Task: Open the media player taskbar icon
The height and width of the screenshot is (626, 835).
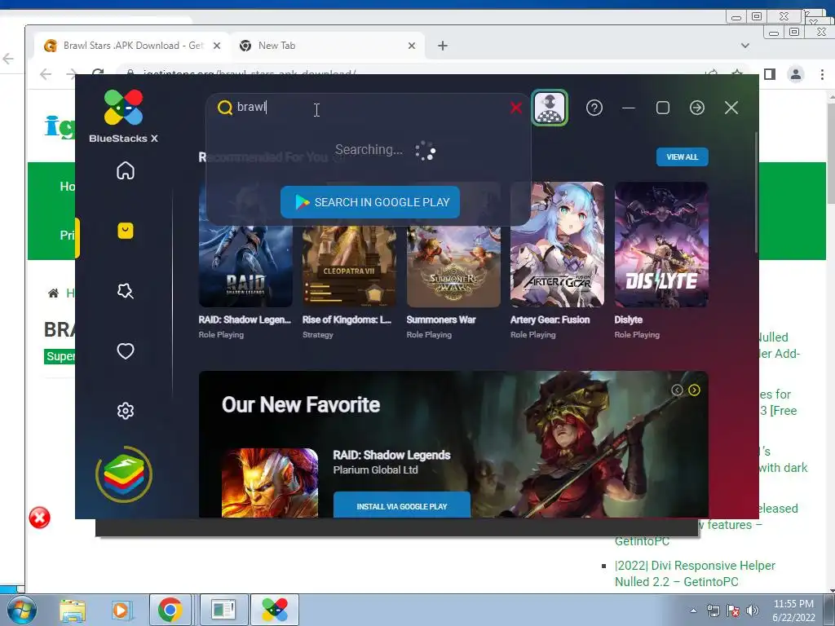Action: 121,610
